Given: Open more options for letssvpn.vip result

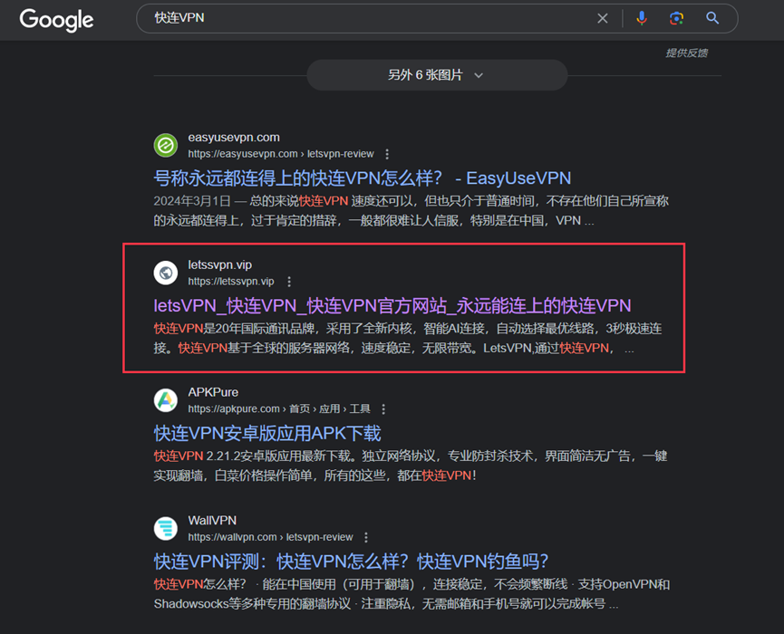Looking at the screenshot, I should click(289, 282).
